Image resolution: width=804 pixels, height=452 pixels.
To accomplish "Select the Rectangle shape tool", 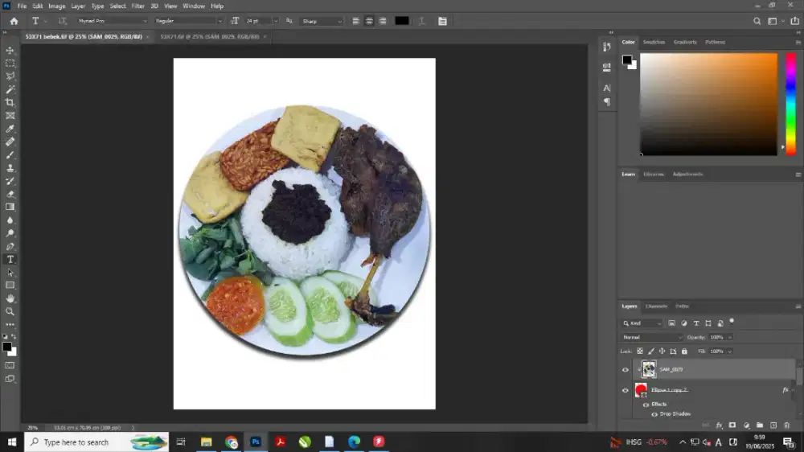I will [x=10, y=286].
